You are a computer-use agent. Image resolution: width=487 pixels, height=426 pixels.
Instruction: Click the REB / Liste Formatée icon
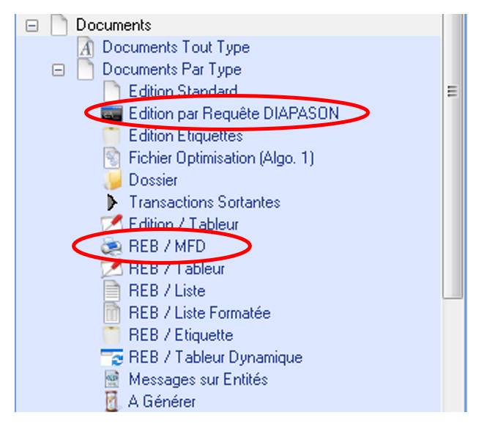(x=111, y=313)
